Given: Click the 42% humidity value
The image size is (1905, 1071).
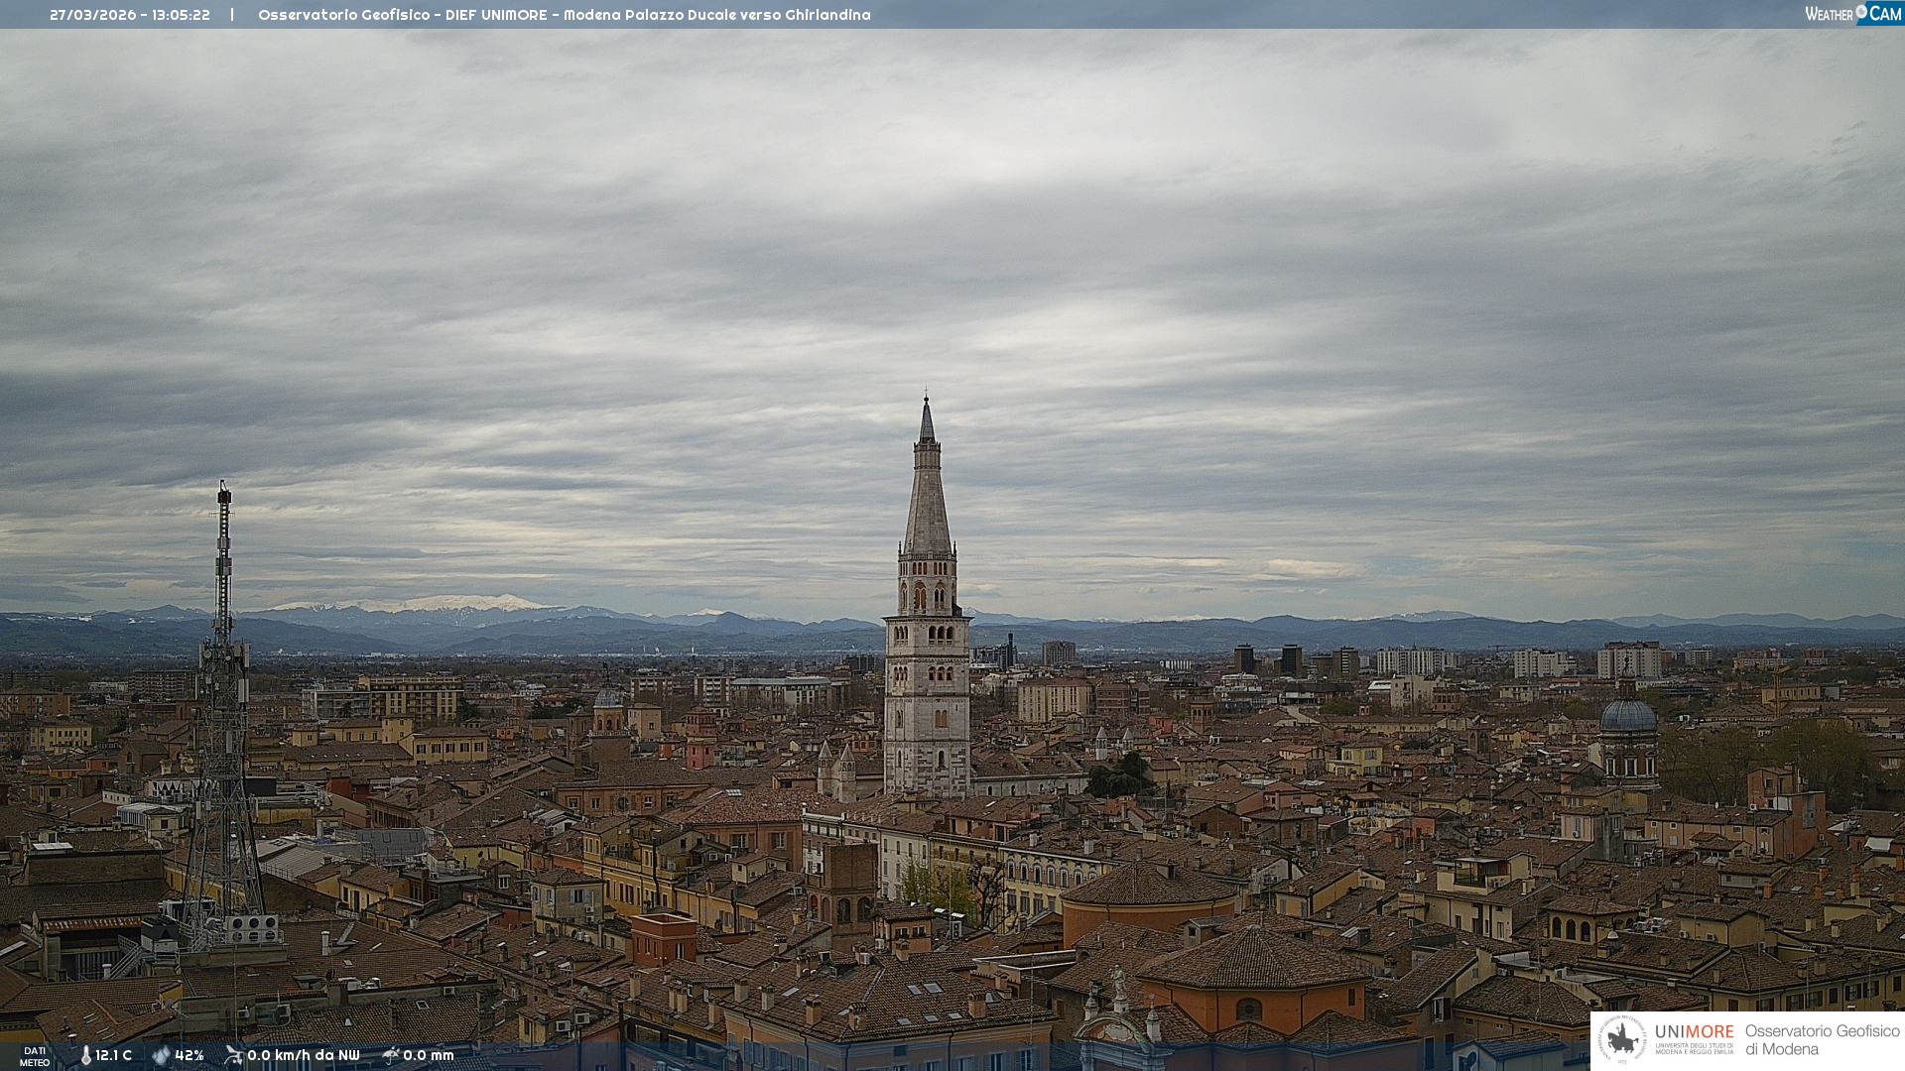Looking at the screenshot, I should (x=190, y=1056).
